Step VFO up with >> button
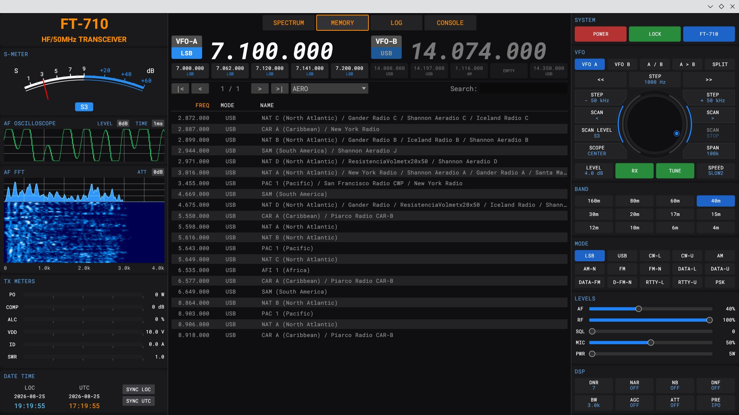This screenshot has height=415, width=739. tap(709, 80)
